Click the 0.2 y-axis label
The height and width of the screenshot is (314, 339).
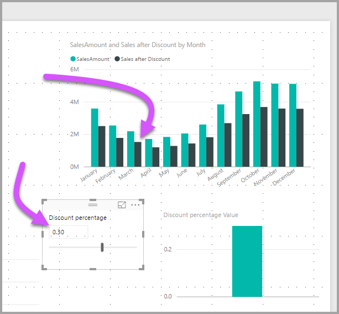pyautogui.click(x=168, y=249)
